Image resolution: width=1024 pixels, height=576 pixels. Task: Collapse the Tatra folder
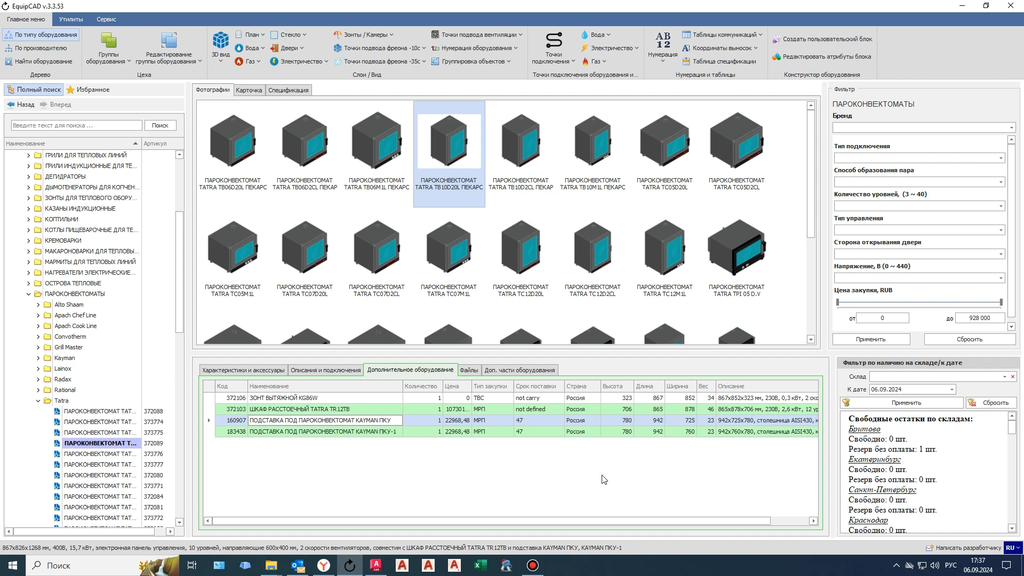pyautogui.click(x=38, y=401)
